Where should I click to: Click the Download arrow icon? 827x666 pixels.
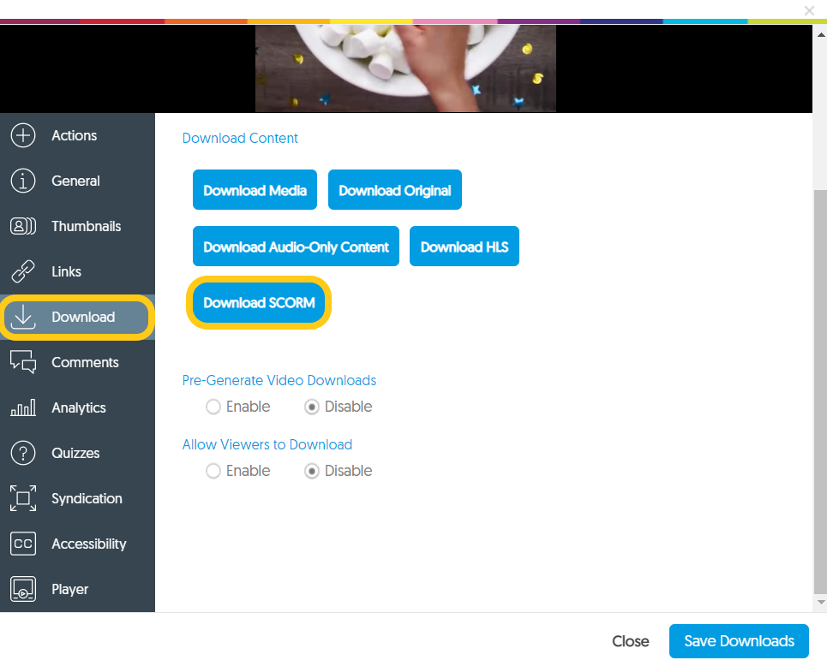(x=23, y=317)
